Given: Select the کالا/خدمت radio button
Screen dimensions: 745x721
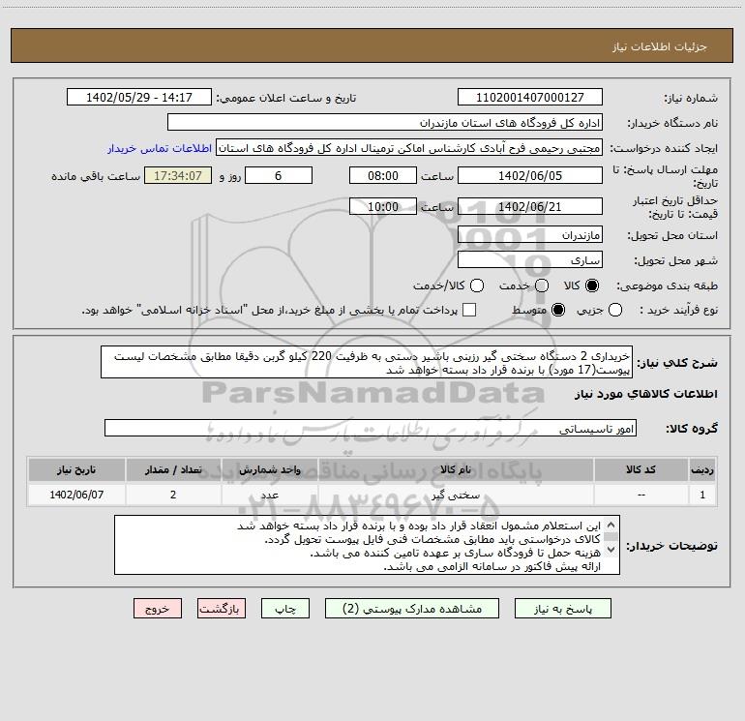Looking at the screenshot, I should [477, 285].
